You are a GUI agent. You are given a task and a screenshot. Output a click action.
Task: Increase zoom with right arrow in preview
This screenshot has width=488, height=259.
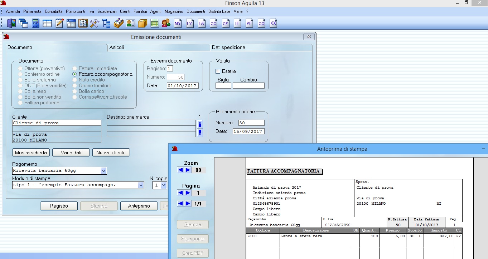[x=188, y=170]
